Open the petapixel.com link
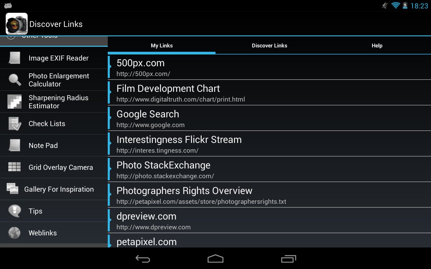 click(x=269, y=241)
